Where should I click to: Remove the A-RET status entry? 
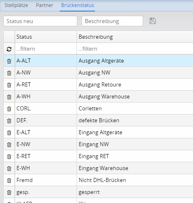(x=9, y=85)
